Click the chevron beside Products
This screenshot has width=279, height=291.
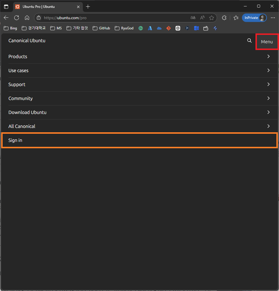(269, 56)
